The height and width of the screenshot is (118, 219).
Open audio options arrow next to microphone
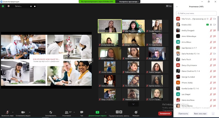pos(13,112)
